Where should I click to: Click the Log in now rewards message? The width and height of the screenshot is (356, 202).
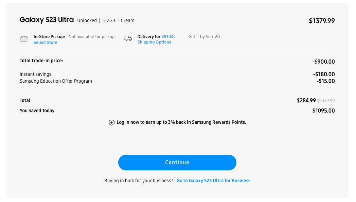tap(181, 122)
